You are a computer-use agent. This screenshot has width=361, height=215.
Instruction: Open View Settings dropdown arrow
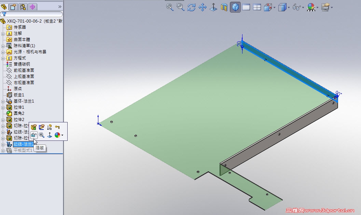click(332, 8)
